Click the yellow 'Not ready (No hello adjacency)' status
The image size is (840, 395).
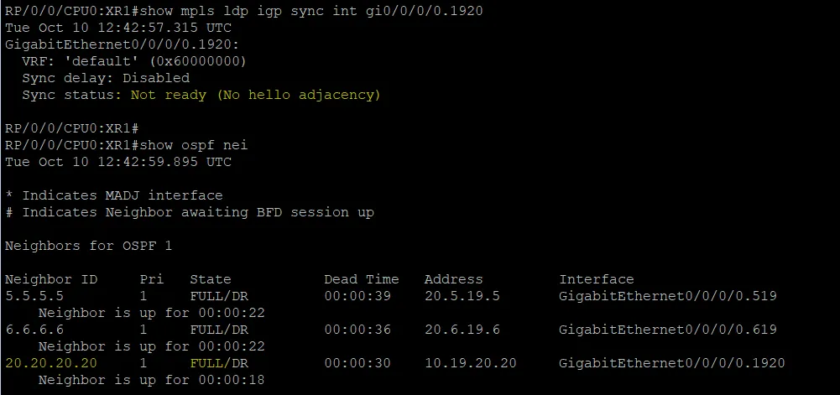point(256,95)
